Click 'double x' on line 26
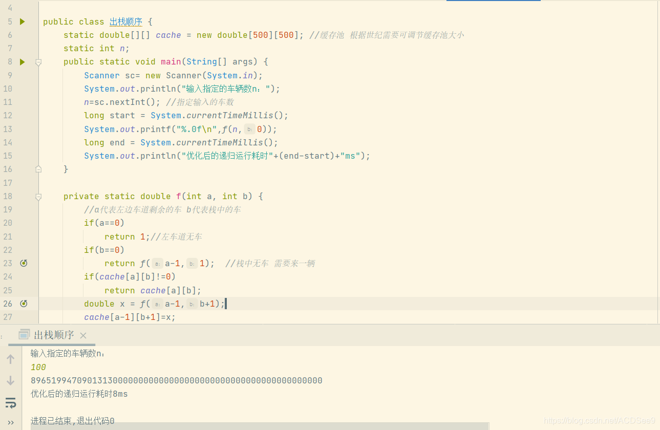This screenshot has height=430, width=660. [x=104, y=304]
